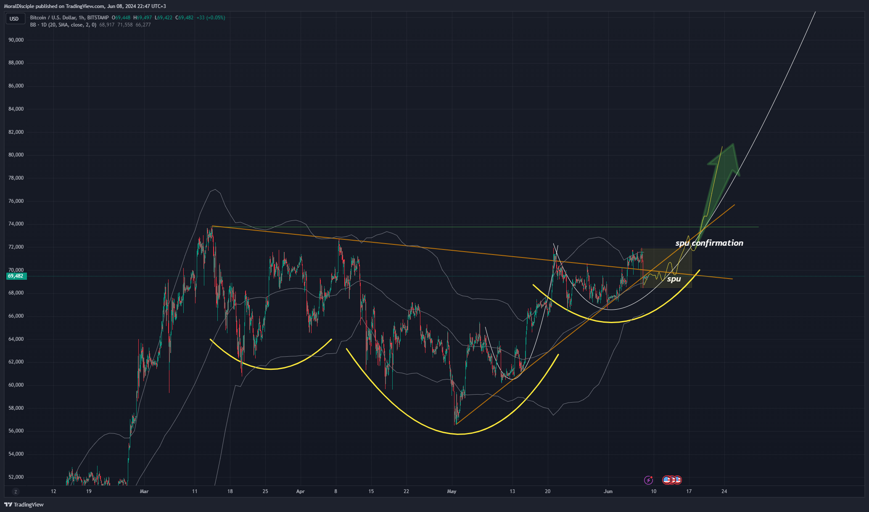
Task: Click the 56,000 price axis label
Action: 16,431
